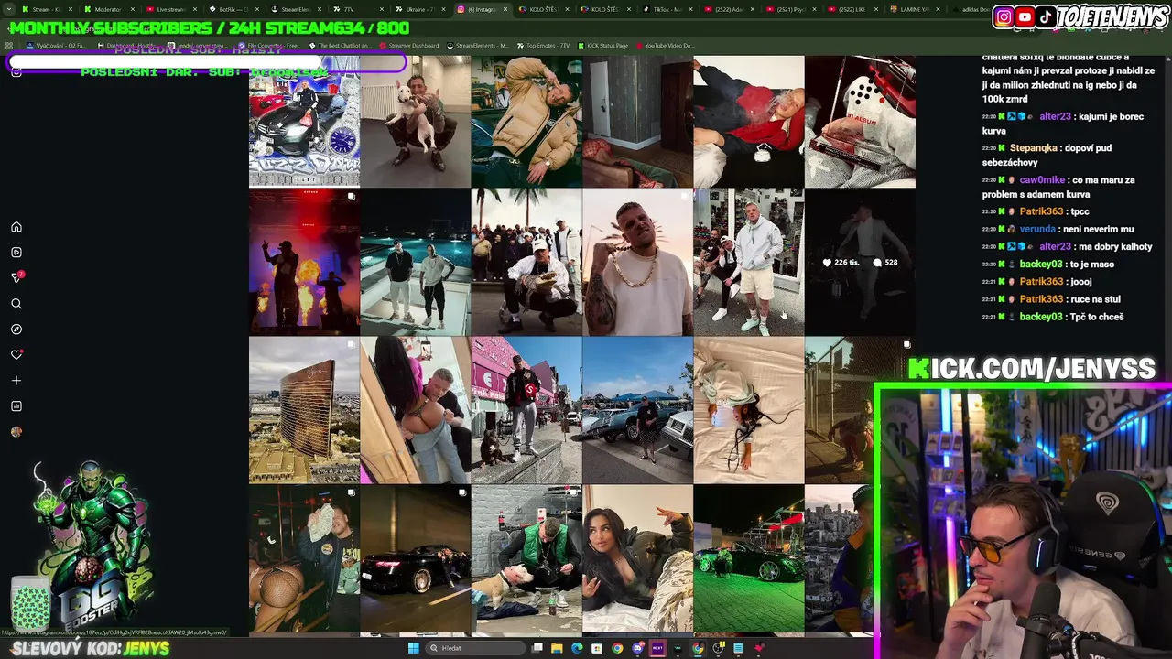Open the stage with fire flames post
1172x659 pixels.
coord(304,262)
